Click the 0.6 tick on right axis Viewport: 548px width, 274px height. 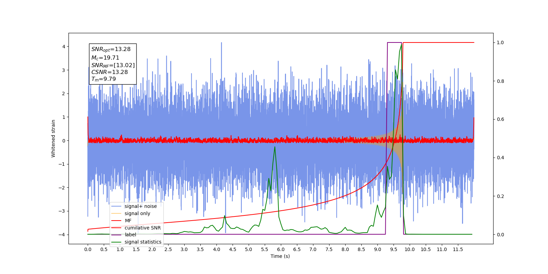[x=500, y=120]
